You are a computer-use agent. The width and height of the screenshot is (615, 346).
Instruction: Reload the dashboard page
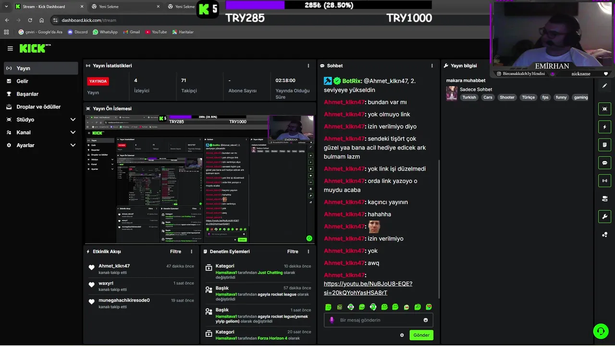pos(30,20)
